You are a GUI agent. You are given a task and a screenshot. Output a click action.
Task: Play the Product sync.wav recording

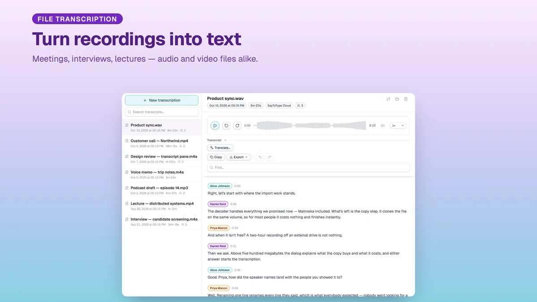(215, 126)
